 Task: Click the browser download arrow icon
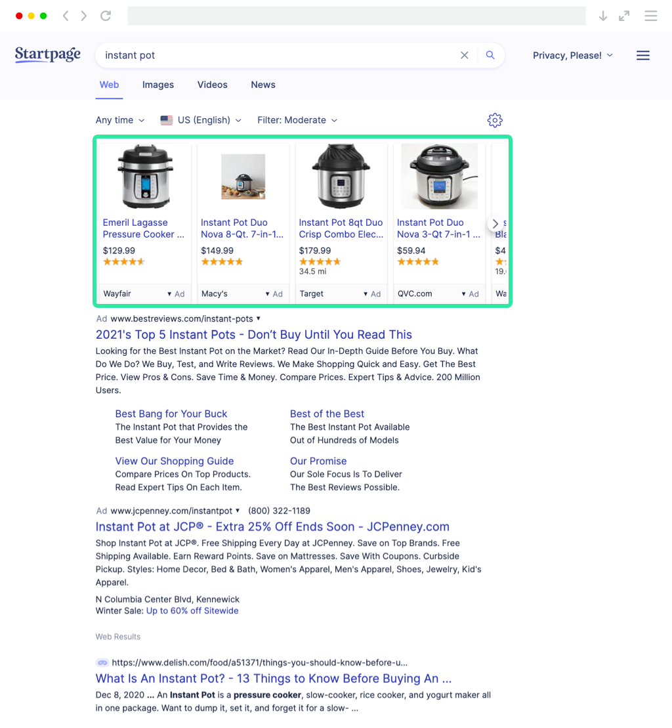tap(602, 16)
